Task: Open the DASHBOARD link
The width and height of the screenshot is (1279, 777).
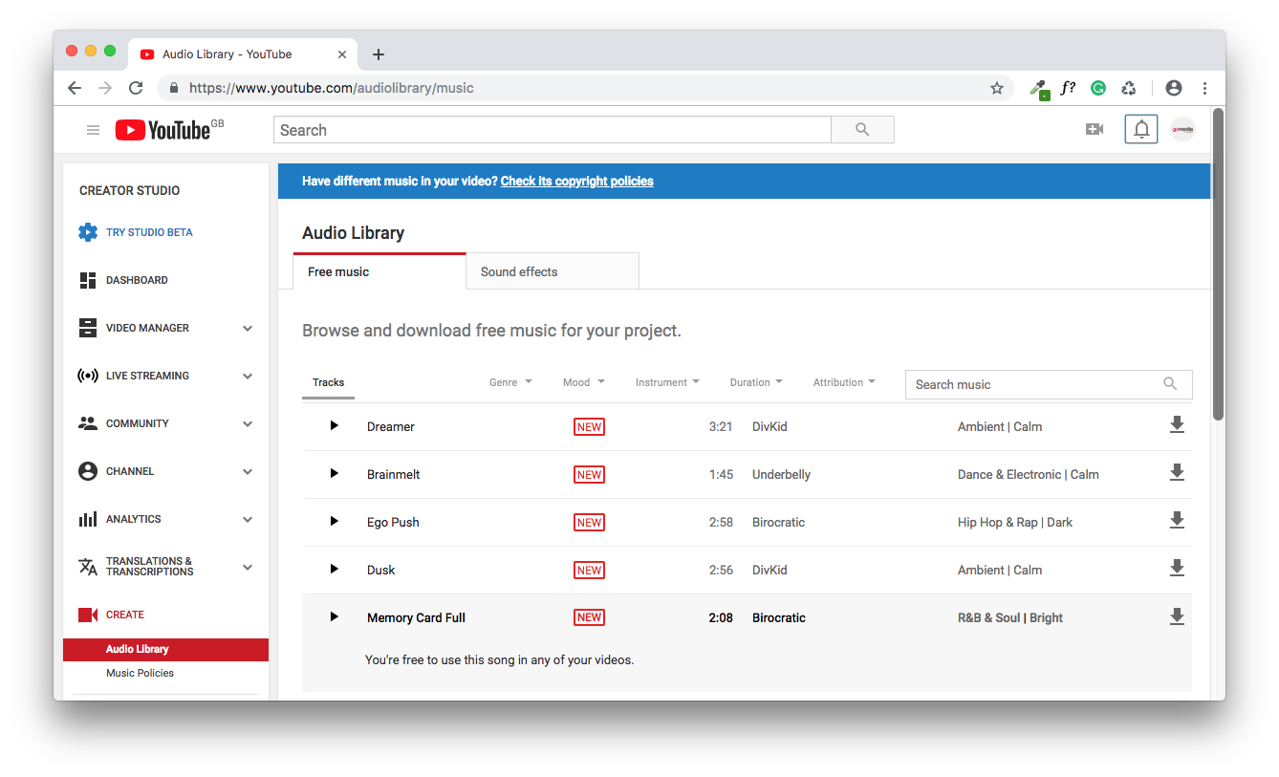Action: [137, 280]
